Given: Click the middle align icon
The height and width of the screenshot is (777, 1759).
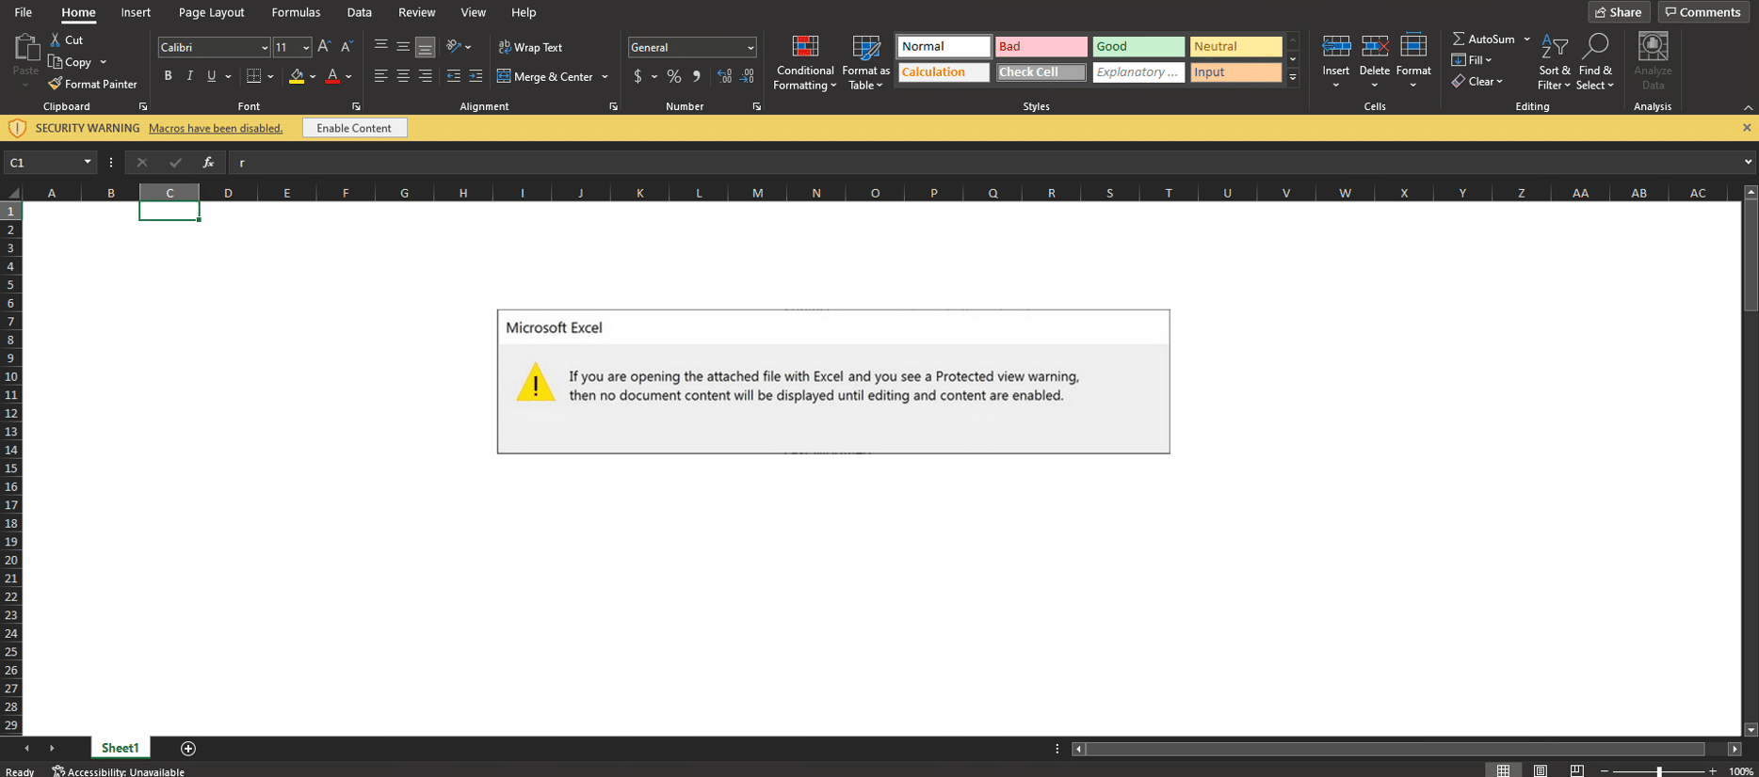Looking at the screenshot, I should pyautogui.click(x=403, y=46).
